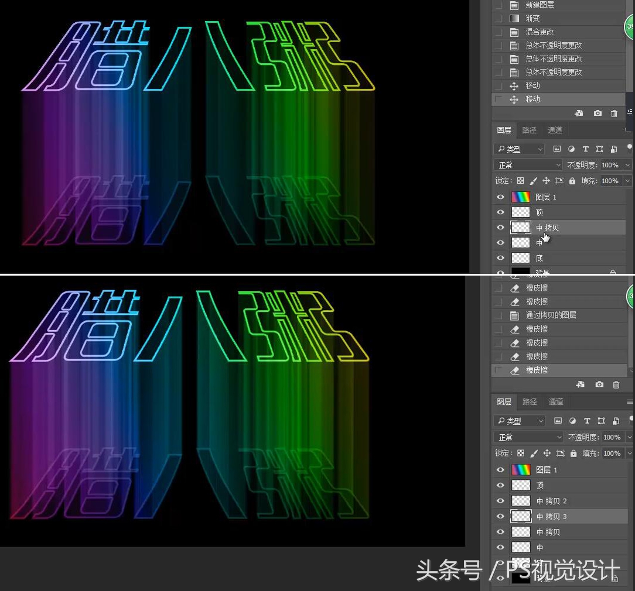The width and height of the screenshot is (635, 591).
Task: Open the 不透明度 opacity dropdown arrow
Action: click(x=626, y=164)
